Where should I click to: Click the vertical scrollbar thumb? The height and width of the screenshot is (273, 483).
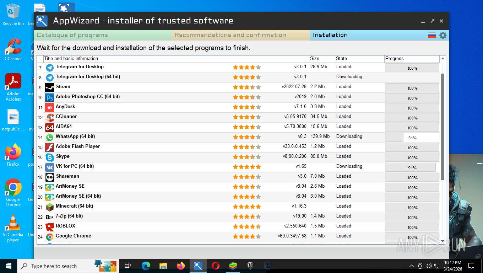(x=443, y=127)
